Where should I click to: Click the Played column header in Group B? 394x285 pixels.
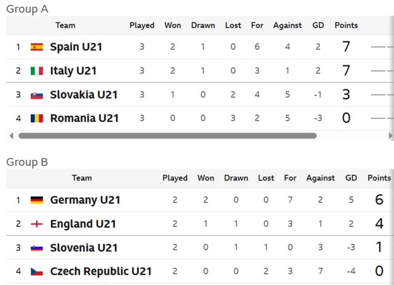click(175, 178)
